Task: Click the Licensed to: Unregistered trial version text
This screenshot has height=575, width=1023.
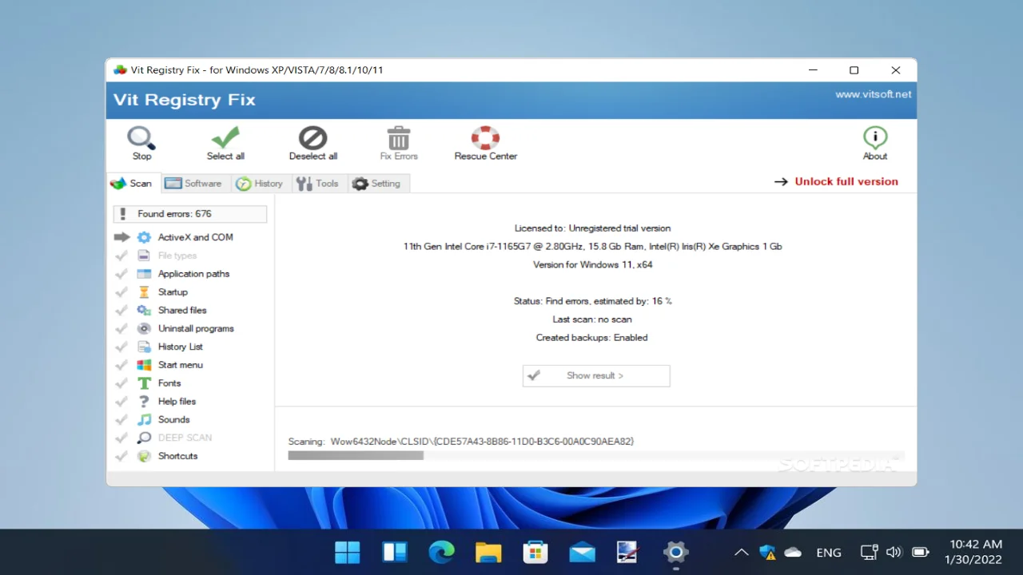Action: point(592,228)
